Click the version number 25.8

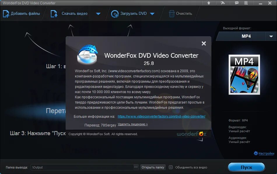149,63
